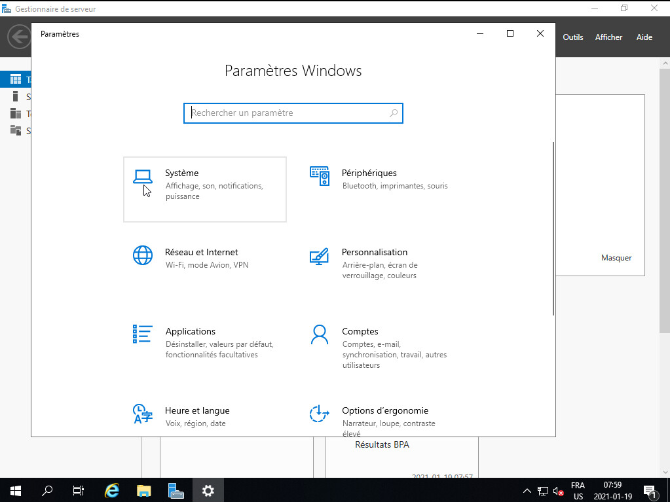Show hidden system tray icons chevron

pos(527,490)
